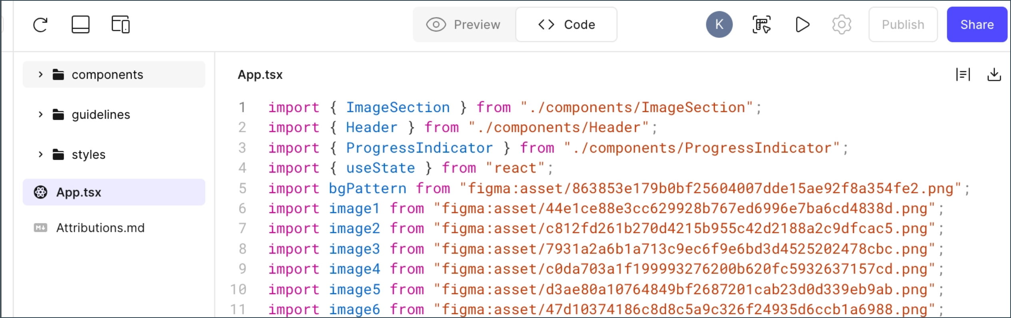Expand the components folder chevron
The width and height of the screenshot is (1011, 318).
click(x=40, y=75)
